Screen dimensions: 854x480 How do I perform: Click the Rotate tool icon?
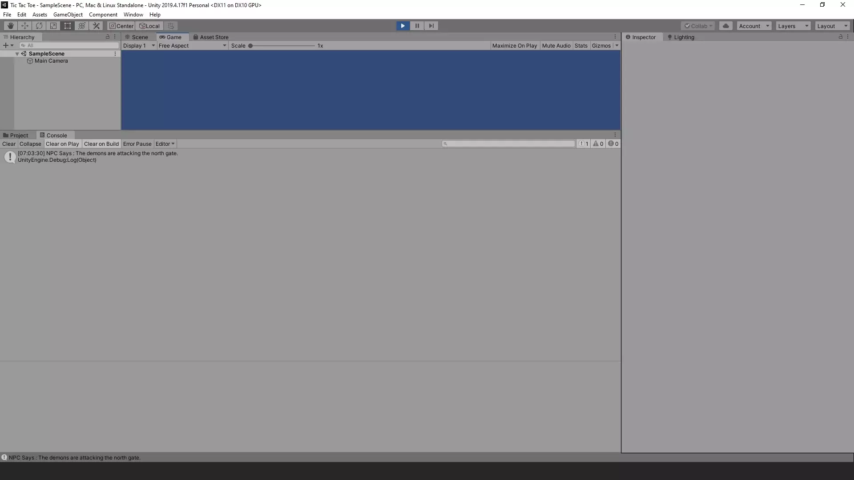tap(39, 26)
